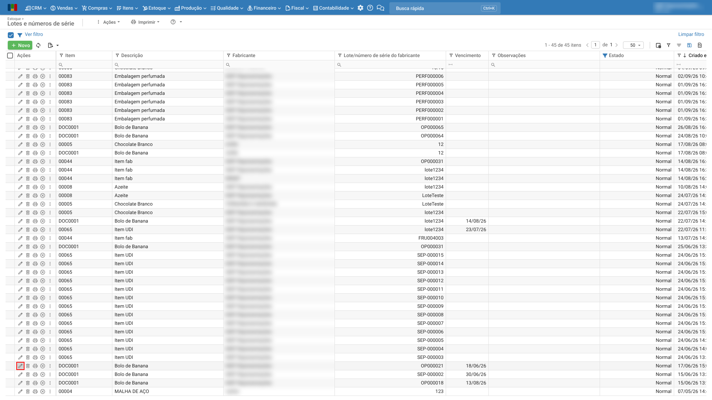Go to the next page arrow
The image size is (712, 400).
[x=617, y=45]
